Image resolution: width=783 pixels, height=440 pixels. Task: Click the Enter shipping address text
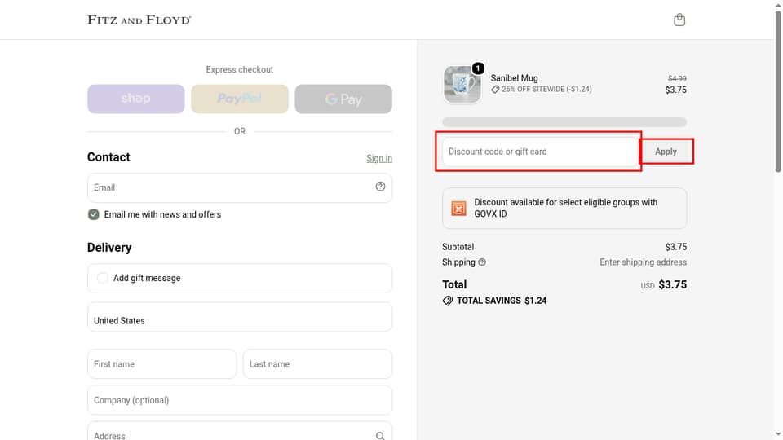[x=644, y=262]
